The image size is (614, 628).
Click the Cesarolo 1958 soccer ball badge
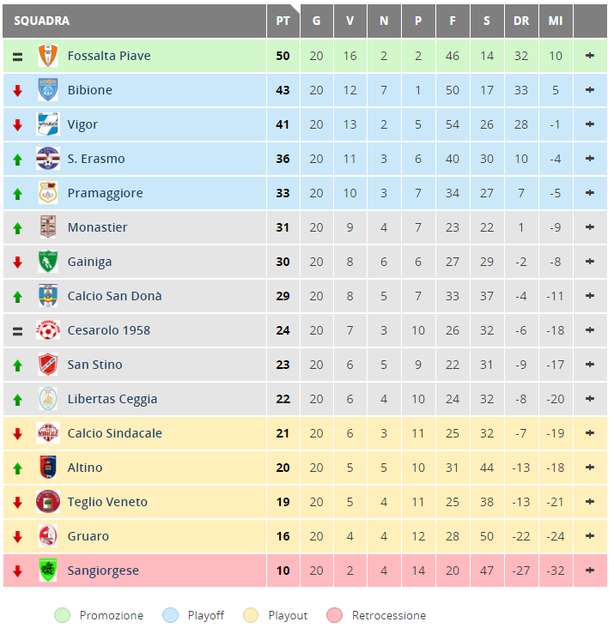coord(48,330)
